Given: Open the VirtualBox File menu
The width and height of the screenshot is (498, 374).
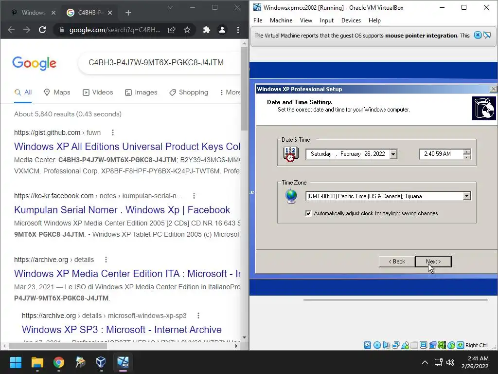Looking at the screenshot, I should pos(258,20).
